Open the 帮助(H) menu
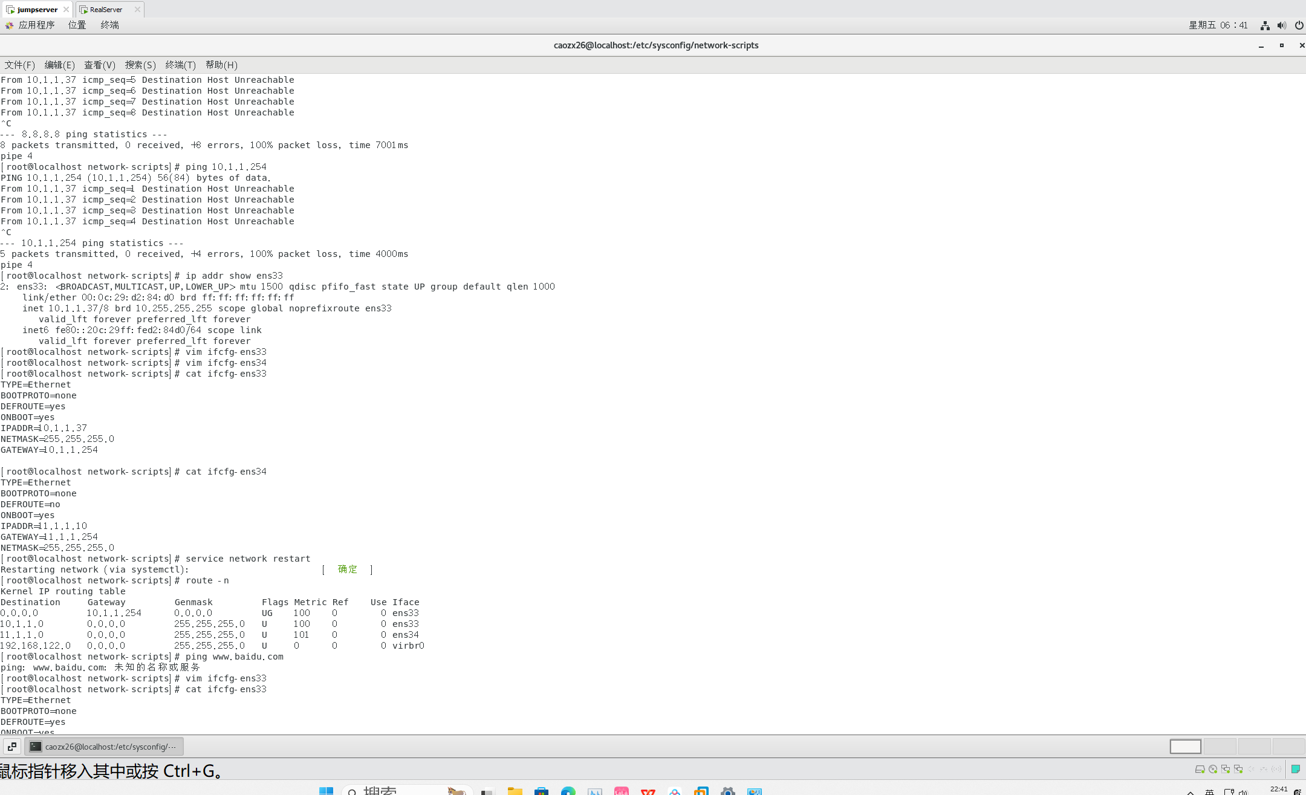This screenshot has height=795, width=1306. (221, 65)
